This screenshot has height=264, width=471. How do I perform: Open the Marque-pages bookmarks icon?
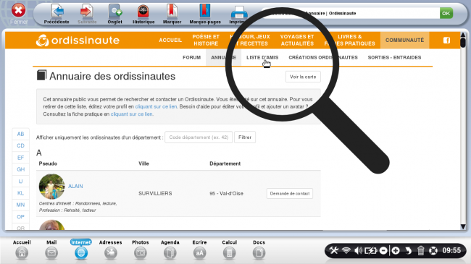(204, 11)
